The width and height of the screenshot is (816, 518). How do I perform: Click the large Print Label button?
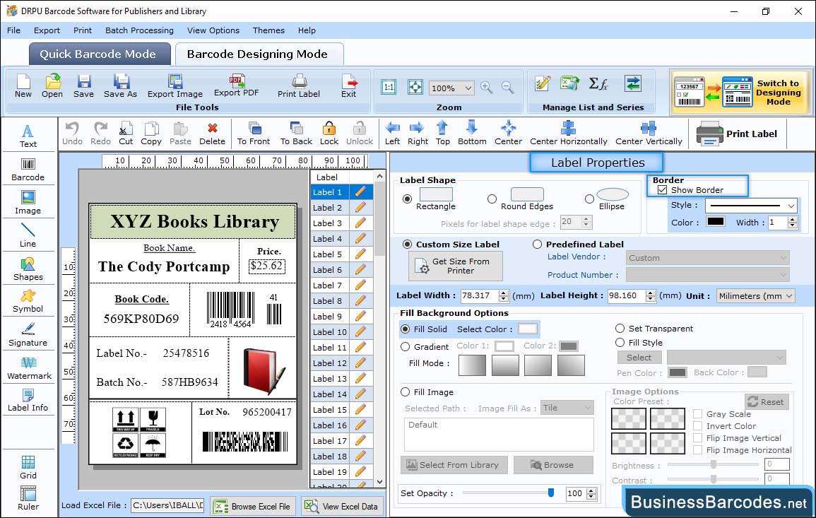(x=737, y=134)
